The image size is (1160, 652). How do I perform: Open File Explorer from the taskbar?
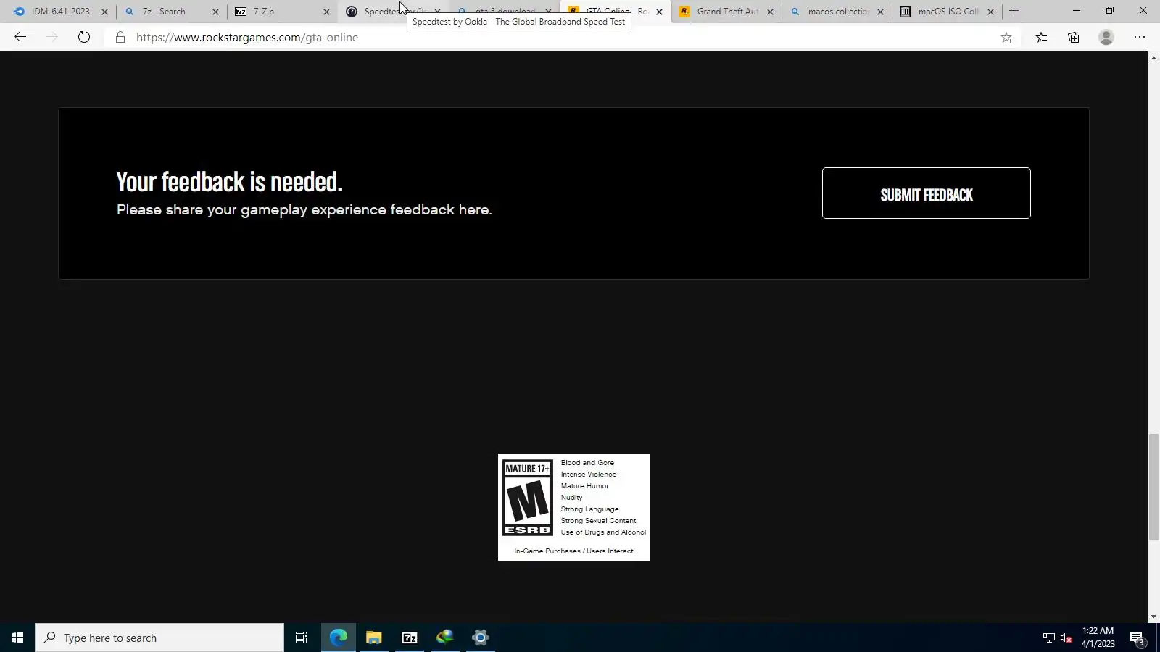coord(373,638)
